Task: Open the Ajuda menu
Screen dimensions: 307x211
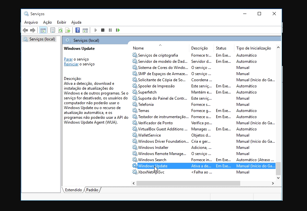Action: tap(76, 22)
